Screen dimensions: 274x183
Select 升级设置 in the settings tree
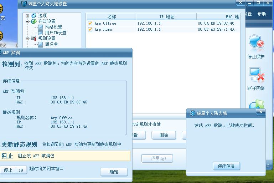point(47,21)
